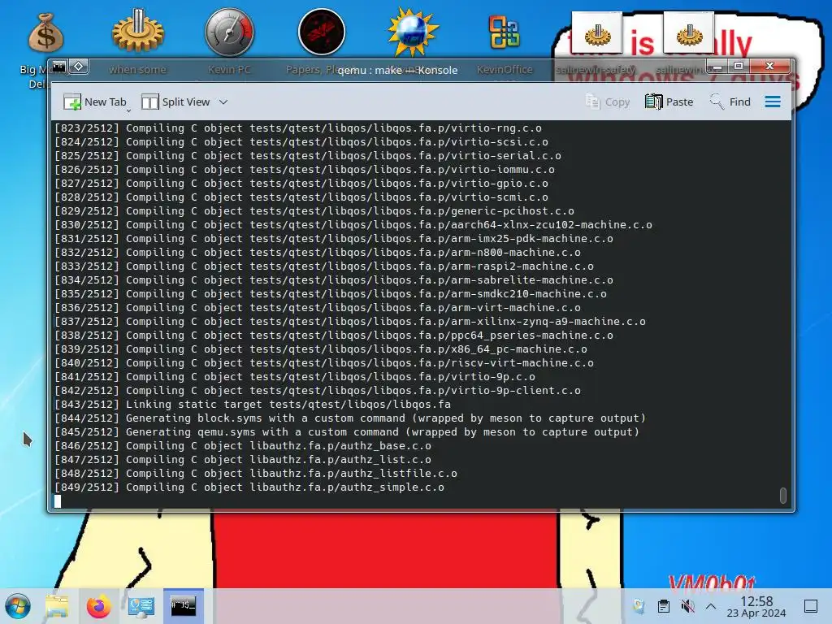The width and height of the screenshot is (832, 624).
Task: Select the KevinOffice desktop icon
Action: (504, 32)
